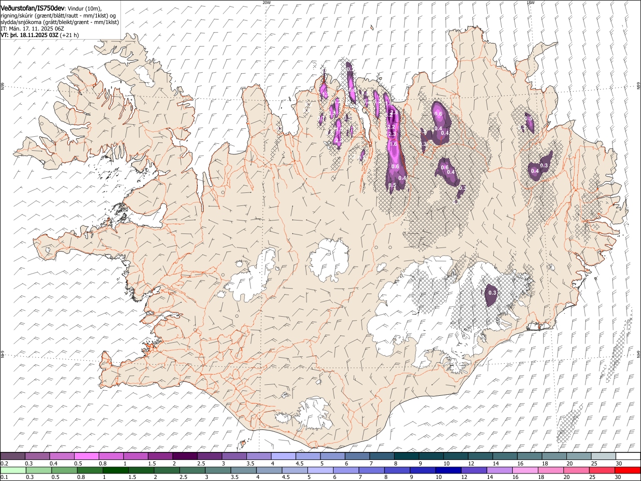This screenshot has height=481, width=641.
Task: Click the '(+21 h)' forecast offset text
Action: (69, 35)
